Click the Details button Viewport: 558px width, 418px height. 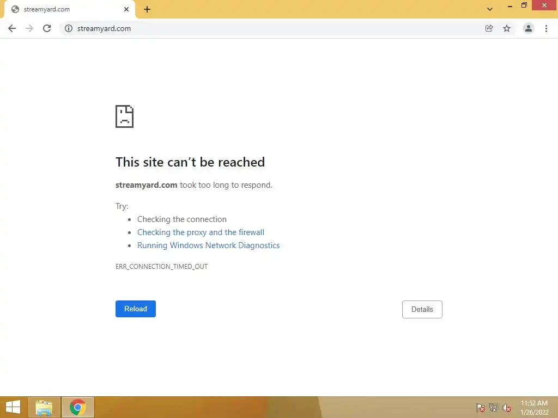pyautogui.click(x=422, y=309)
